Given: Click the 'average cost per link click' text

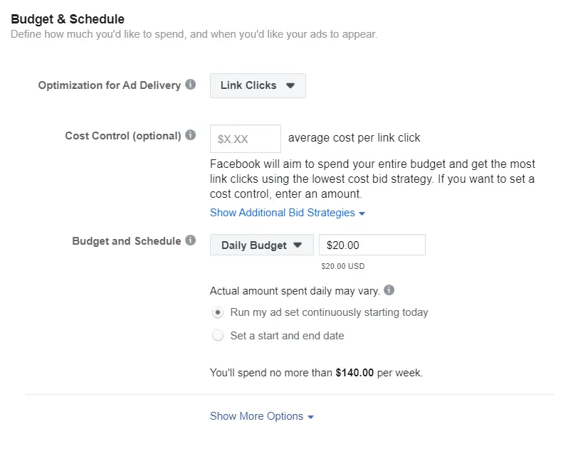Looking at the screenshot, I should tap(354, 138).
